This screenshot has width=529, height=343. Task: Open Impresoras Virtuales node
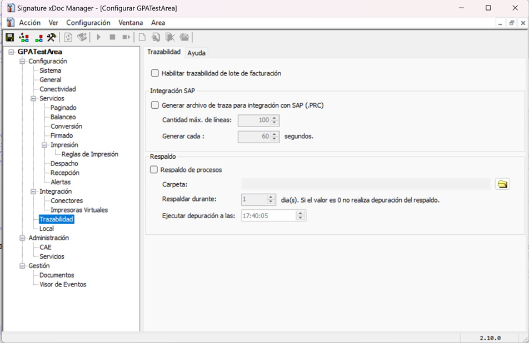click(x=79, y=210)
